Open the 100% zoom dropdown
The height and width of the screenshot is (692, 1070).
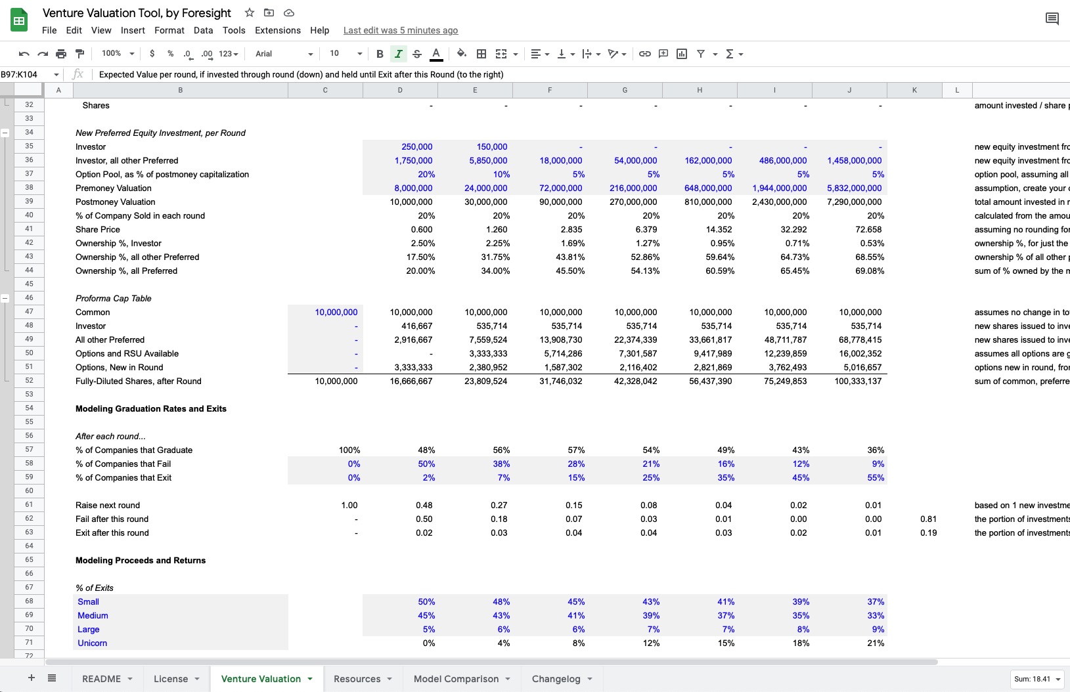click(118, 54)
